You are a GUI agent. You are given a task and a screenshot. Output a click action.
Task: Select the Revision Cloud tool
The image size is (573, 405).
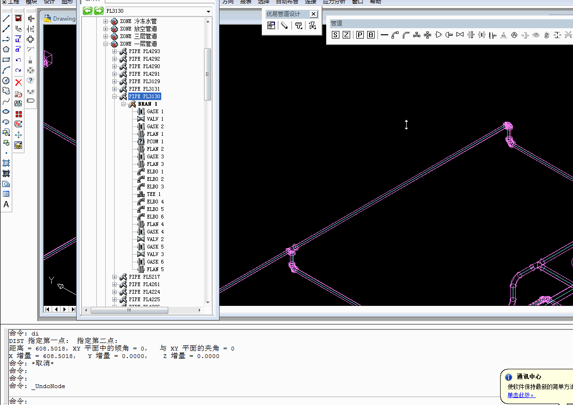(6, 91)
